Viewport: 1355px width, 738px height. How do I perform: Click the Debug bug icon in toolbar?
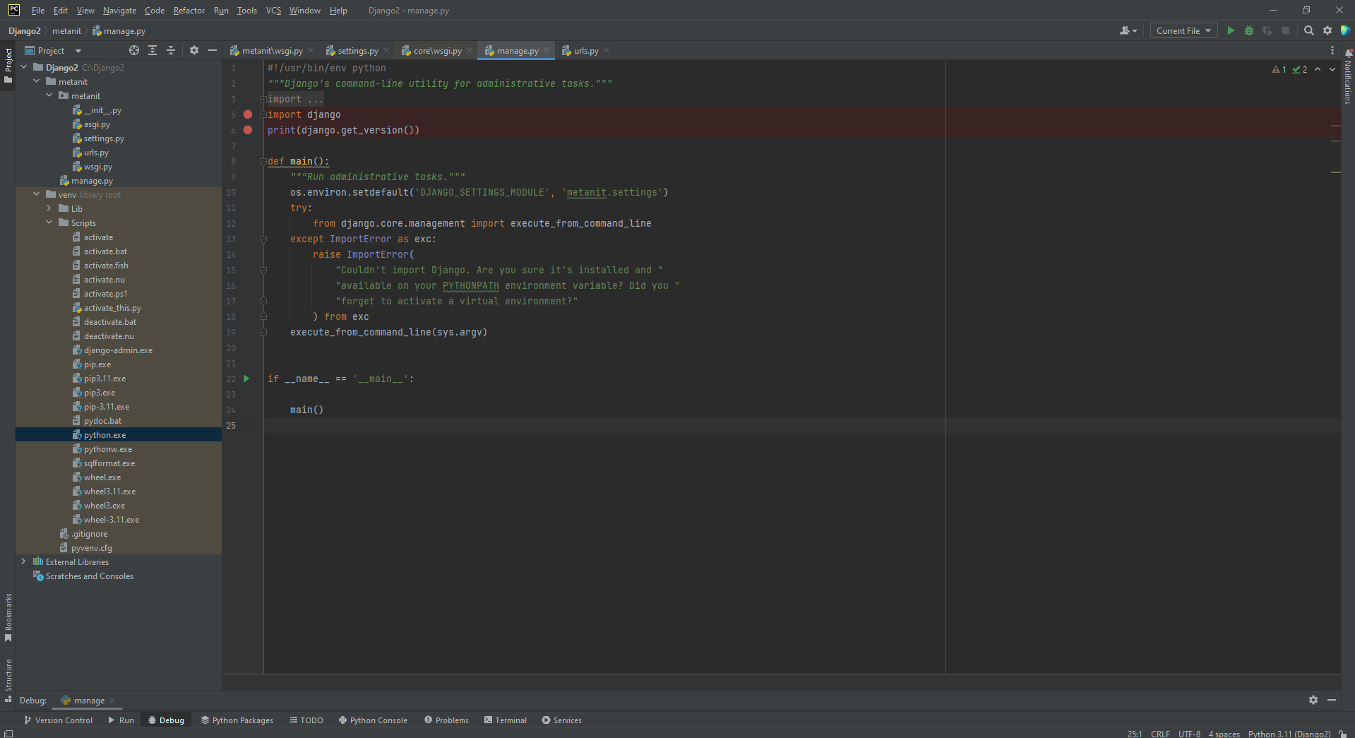1249,30
